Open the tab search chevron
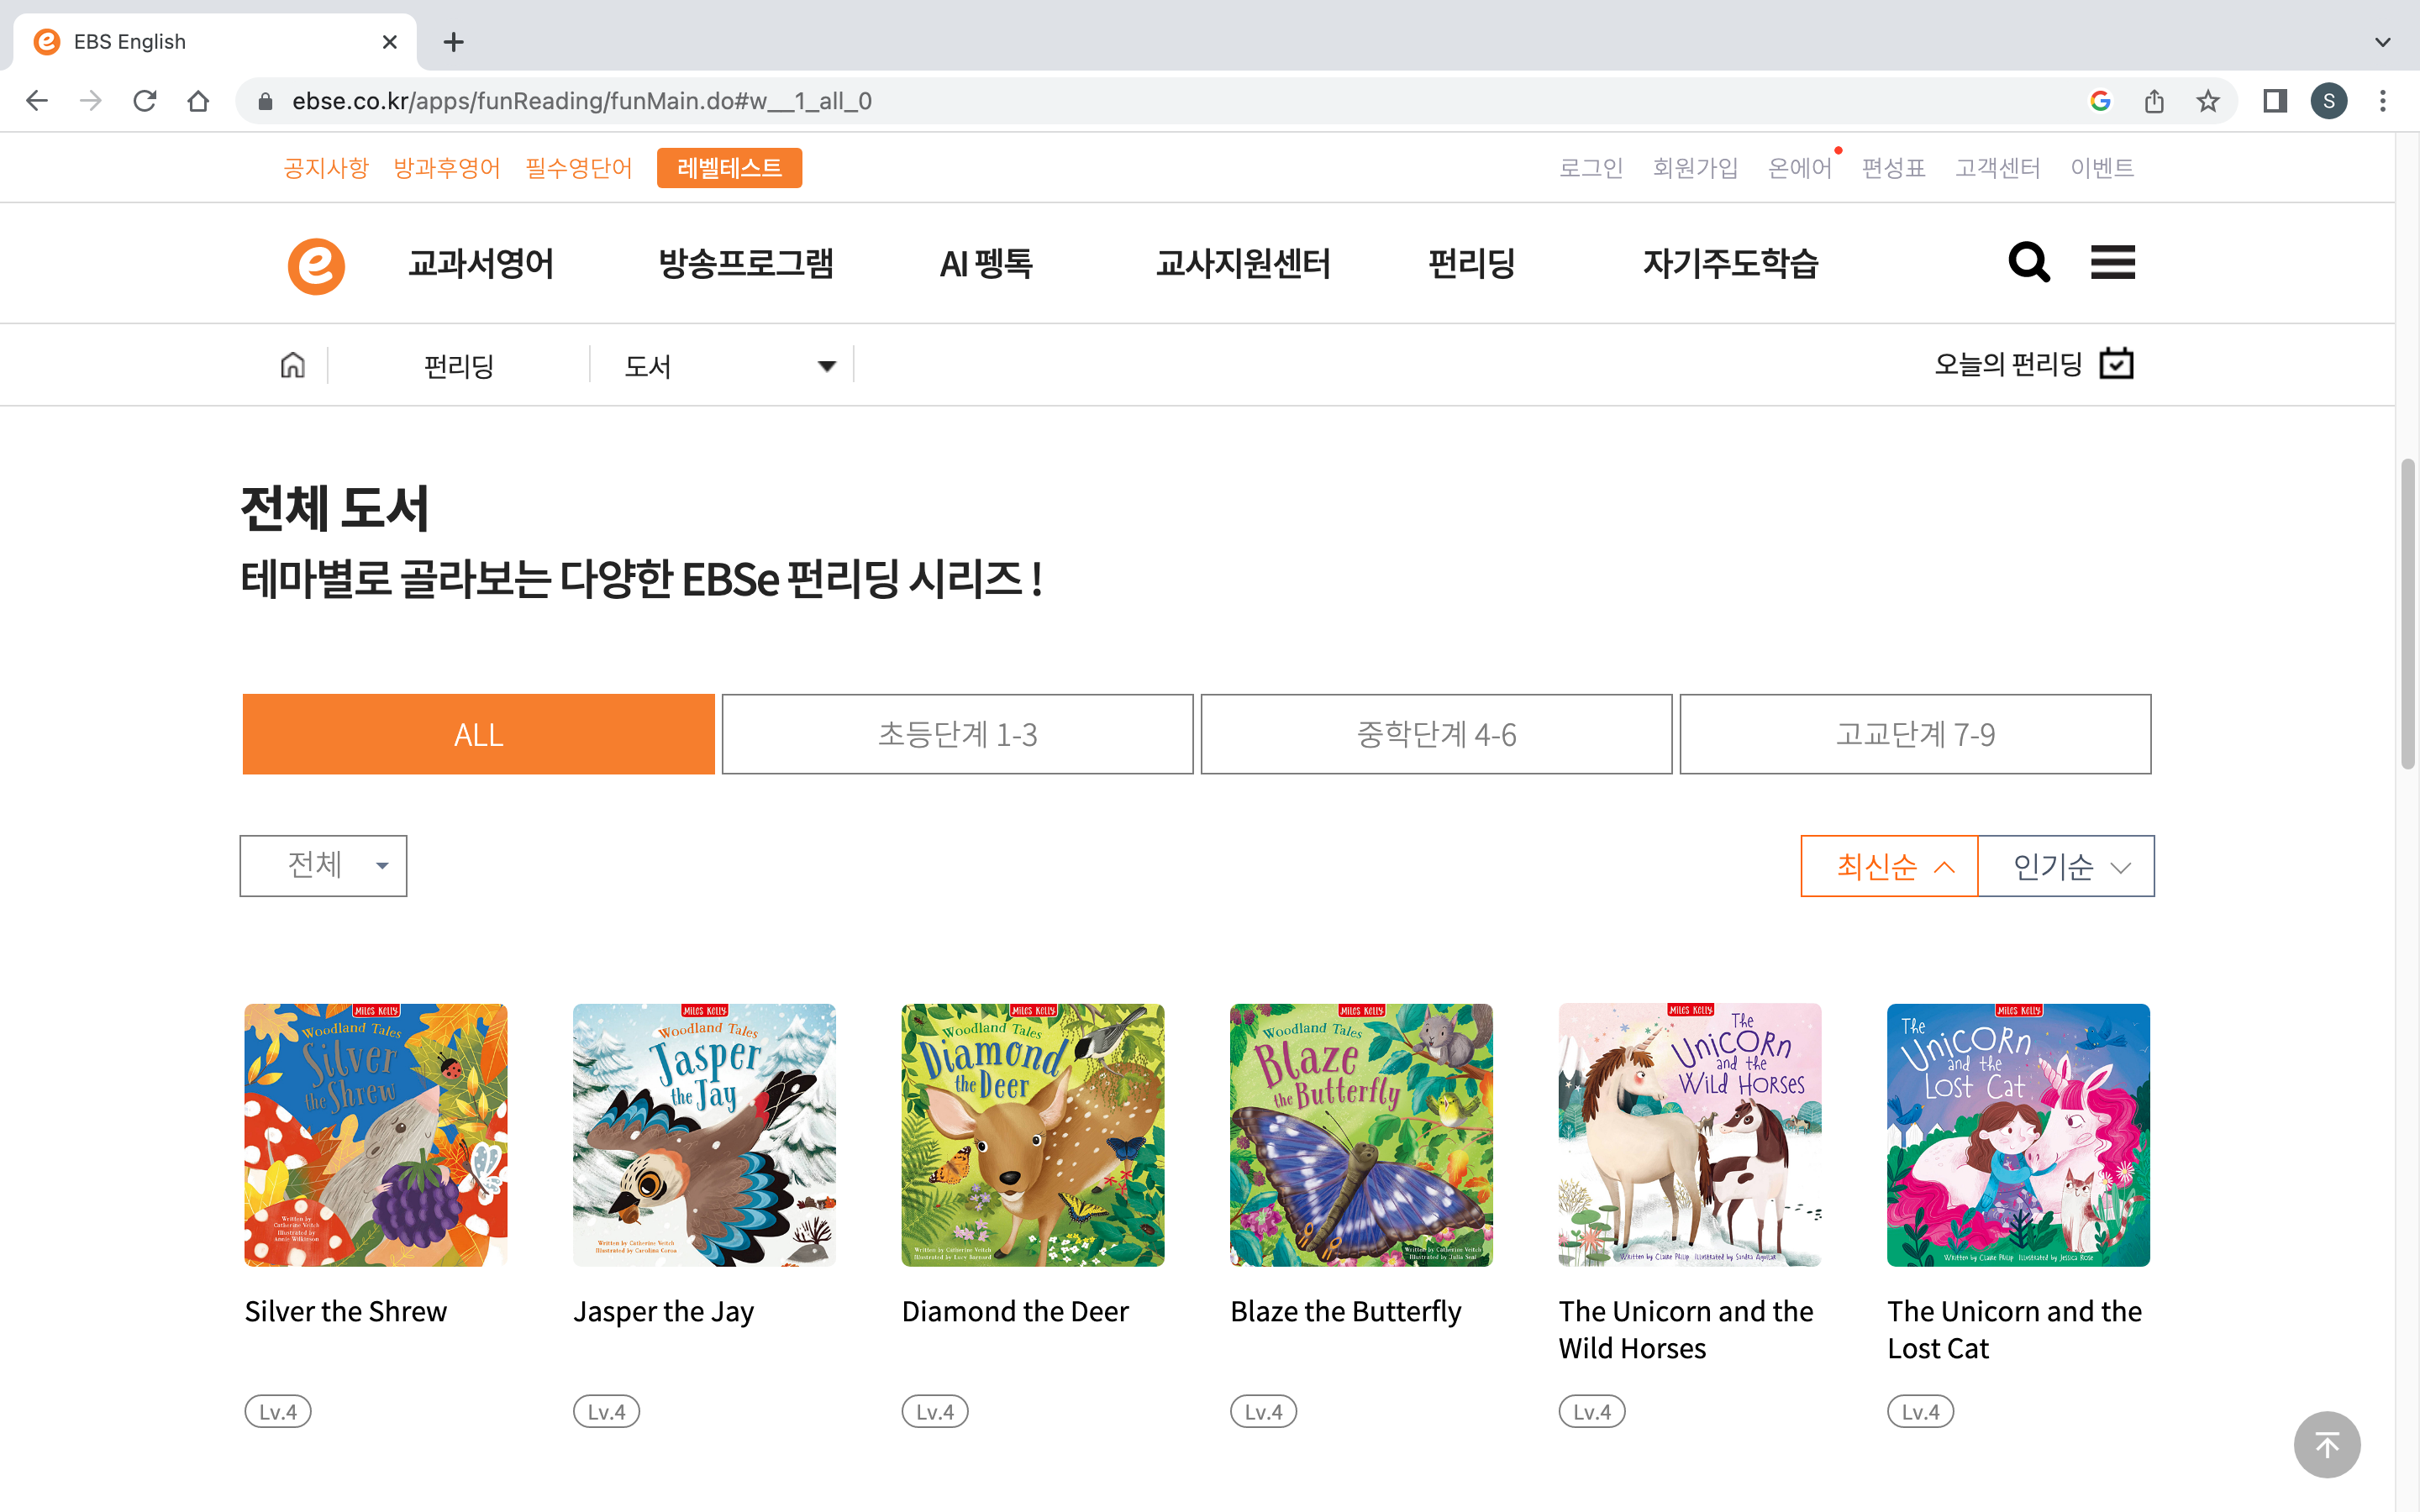This screenshot has width=2420, height=1512. click(x=2382, y=42)
